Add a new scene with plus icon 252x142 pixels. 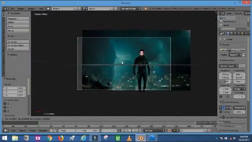112,9
